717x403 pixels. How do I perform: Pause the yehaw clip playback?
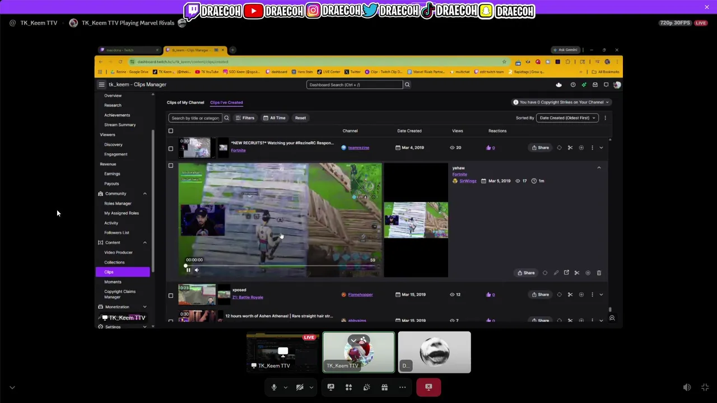tap(188, 270)
